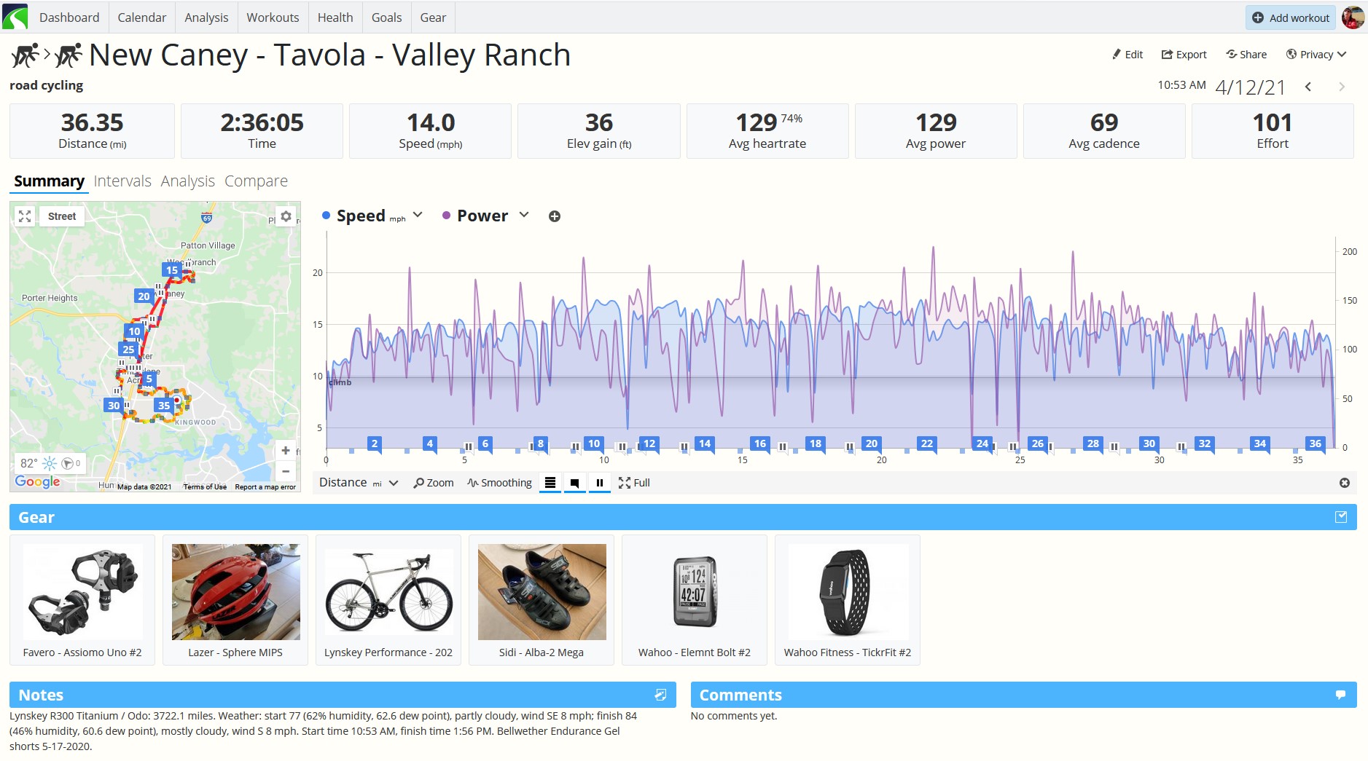
Task: Expand the Privacy dropdown
Action: pos(1316,55)
